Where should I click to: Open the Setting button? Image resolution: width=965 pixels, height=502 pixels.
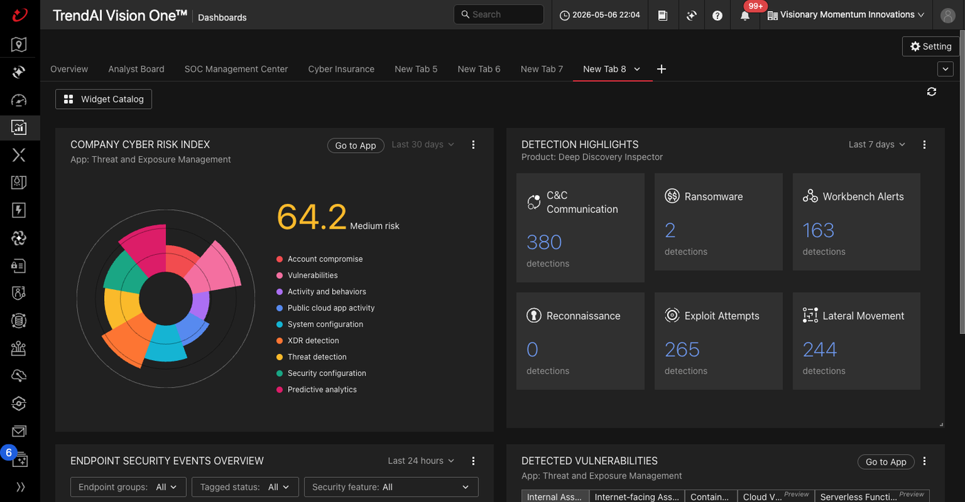[931, 46]
